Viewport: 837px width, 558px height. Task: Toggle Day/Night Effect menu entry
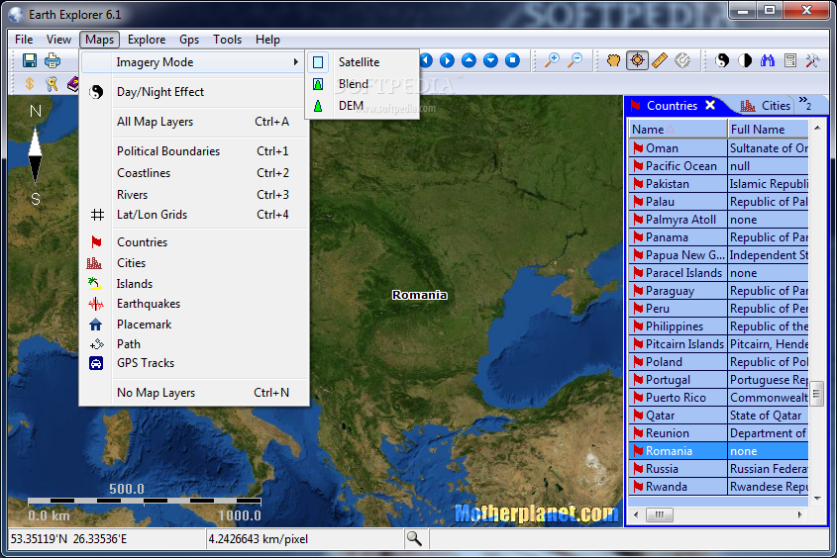pos(193,92)
